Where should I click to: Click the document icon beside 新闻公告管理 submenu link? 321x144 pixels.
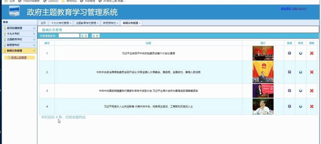pos(9,58)
